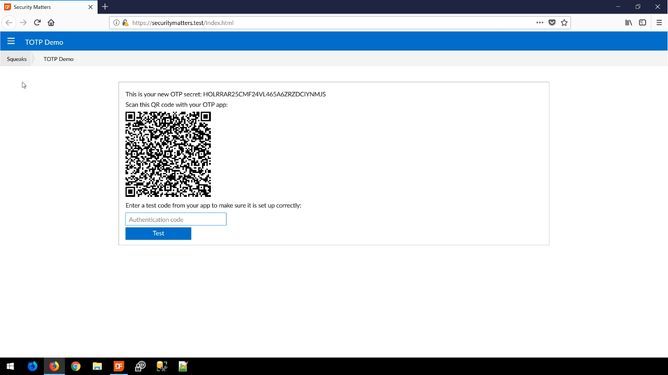Click the Firefox reload page button
This screenshot has height=375, width=668.
click(37, 22)
